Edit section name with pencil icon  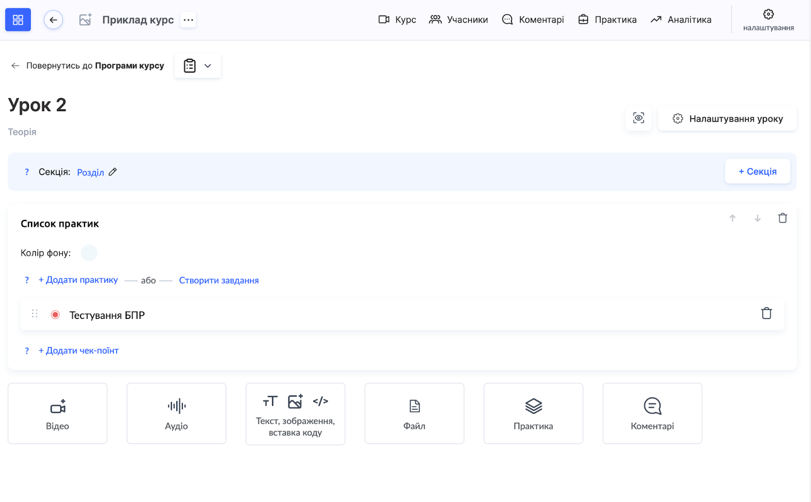(x=113, y=172)
